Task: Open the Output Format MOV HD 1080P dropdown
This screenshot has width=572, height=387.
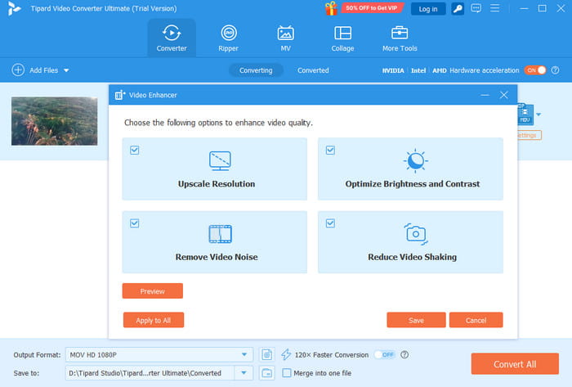Action: pos(159,354)
